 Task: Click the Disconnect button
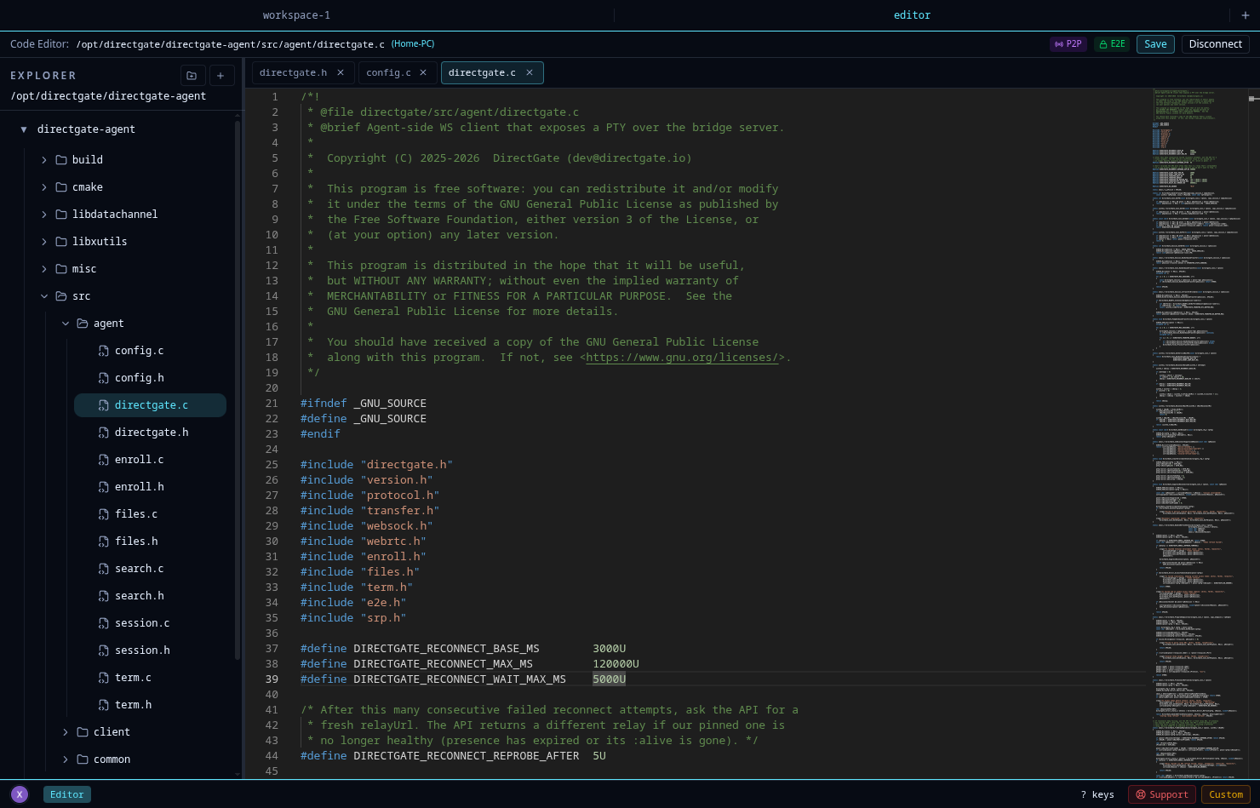click(1215, 44)
